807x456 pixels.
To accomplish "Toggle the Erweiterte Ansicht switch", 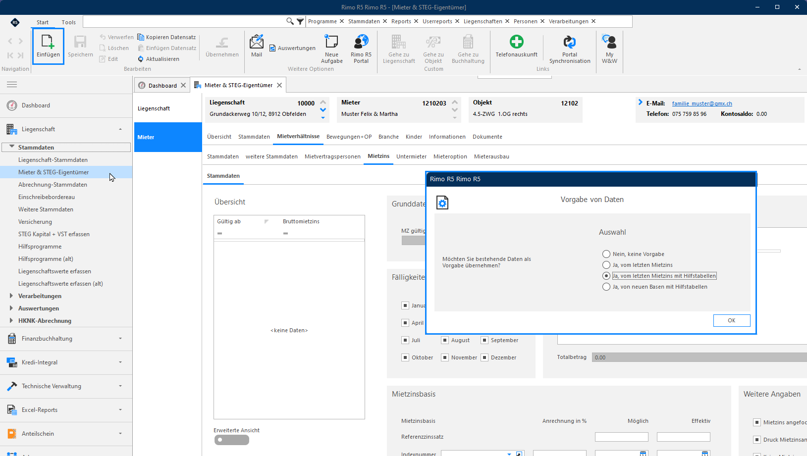I will [x=231, y=440].
